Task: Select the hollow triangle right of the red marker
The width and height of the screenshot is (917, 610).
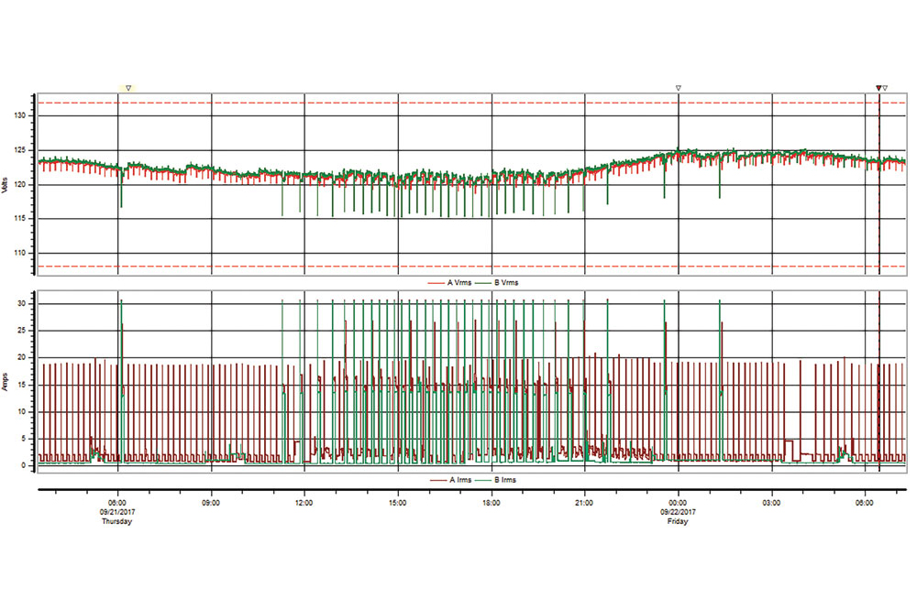Action: 886,88
